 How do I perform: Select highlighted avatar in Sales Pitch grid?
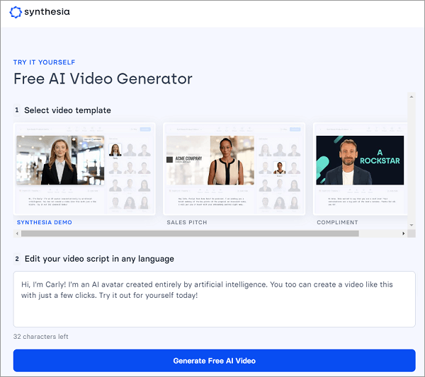click(280, 168)
